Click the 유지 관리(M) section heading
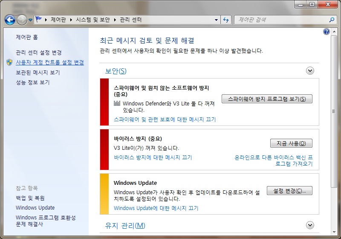Image resolution: width=341 pixels, height=239 pixels. (125, 225)
